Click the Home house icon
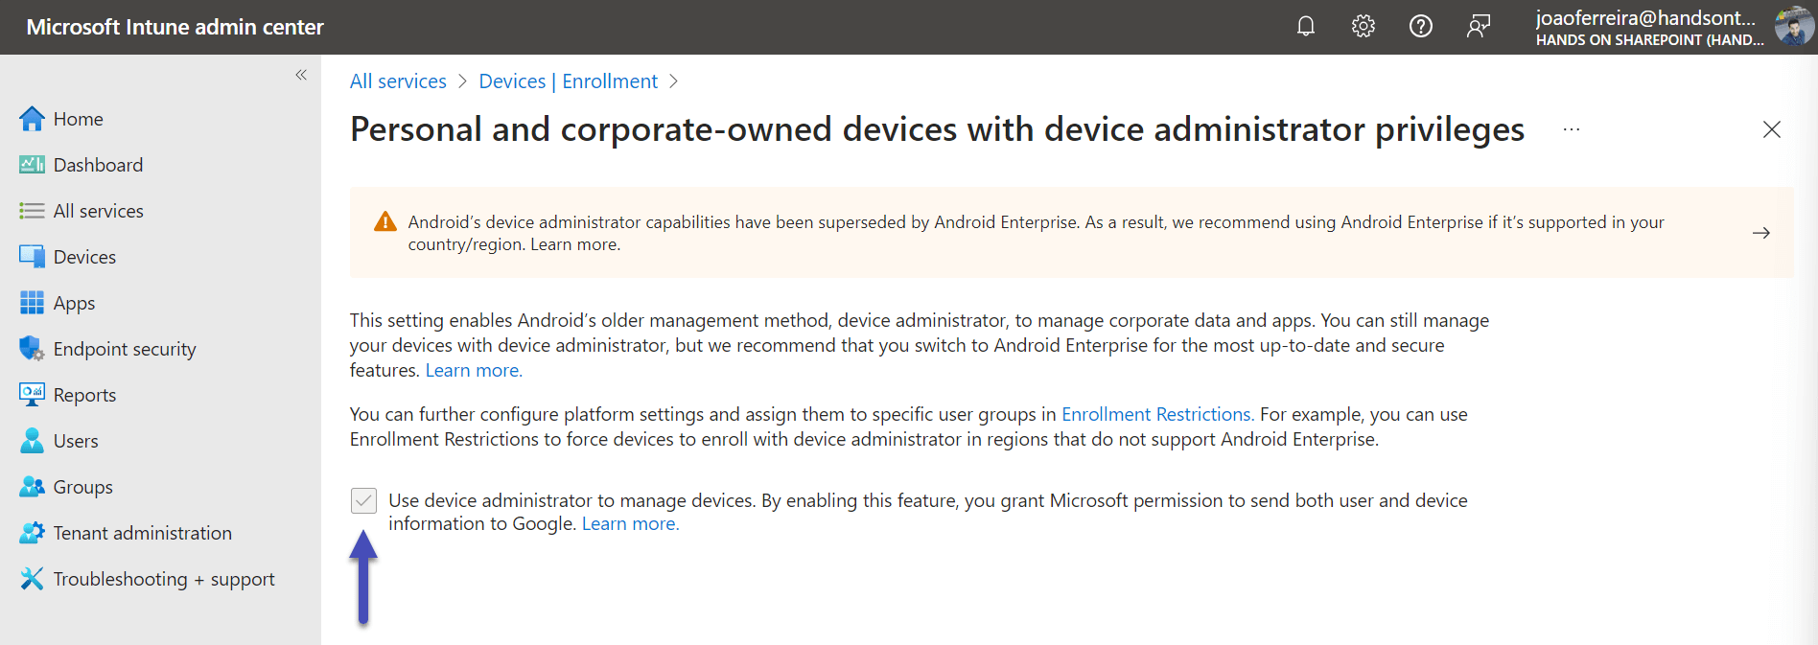 point(32,119)
